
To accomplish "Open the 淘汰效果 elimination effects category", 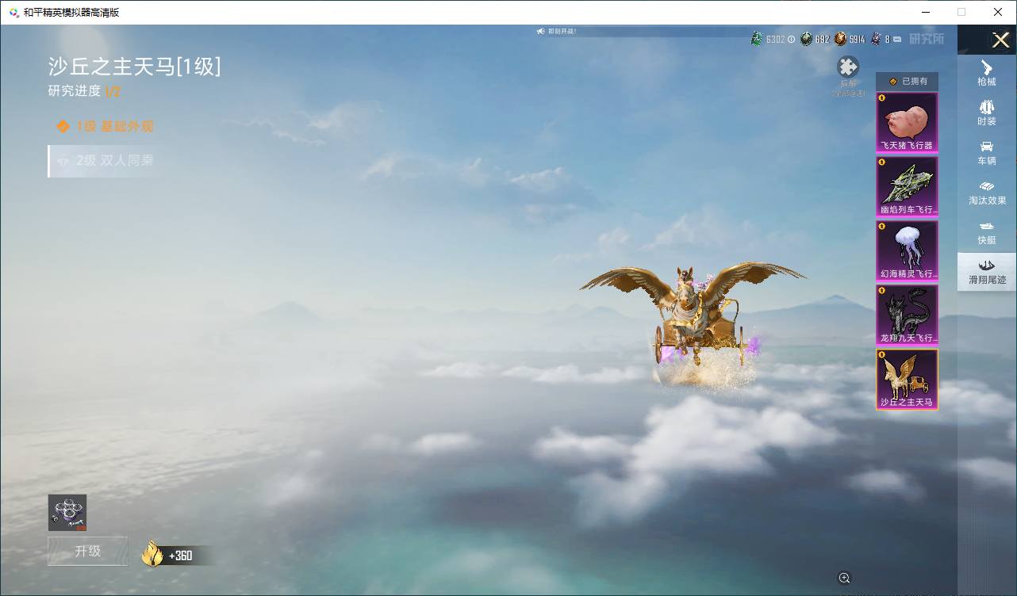I will [x=987, y=192].
